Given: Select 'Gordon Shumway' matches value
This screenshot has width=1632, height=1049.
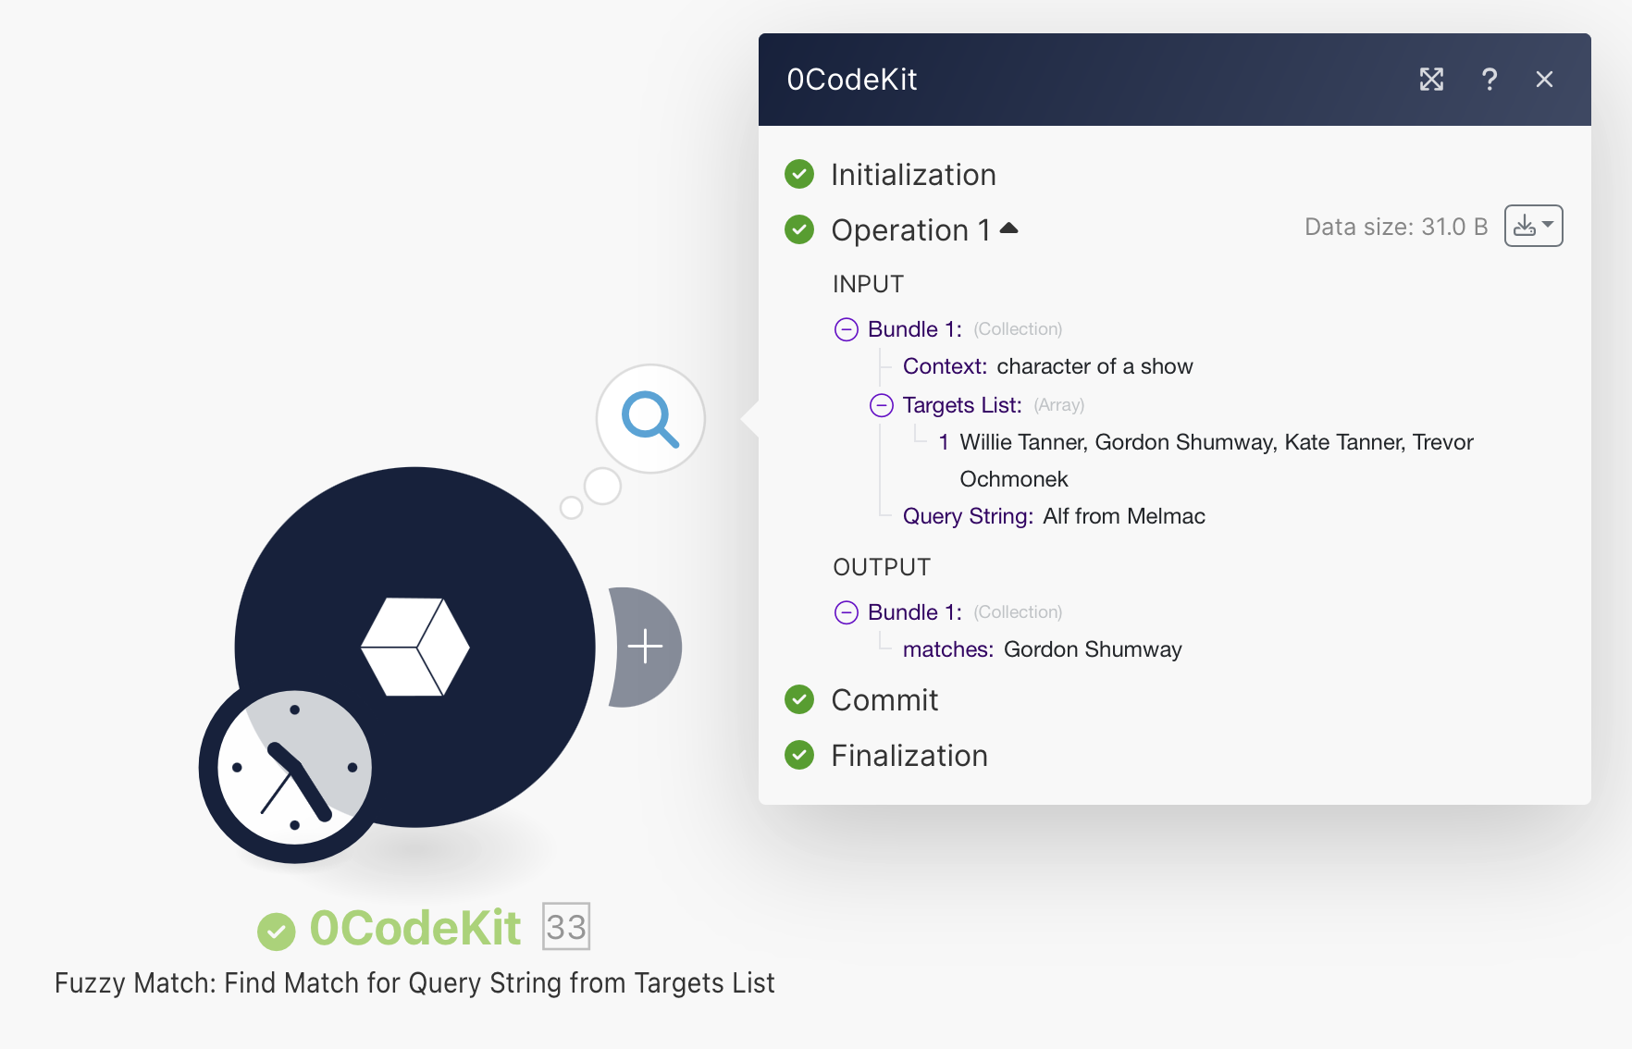Looking at the screenshot, I should click(1093, 649).
